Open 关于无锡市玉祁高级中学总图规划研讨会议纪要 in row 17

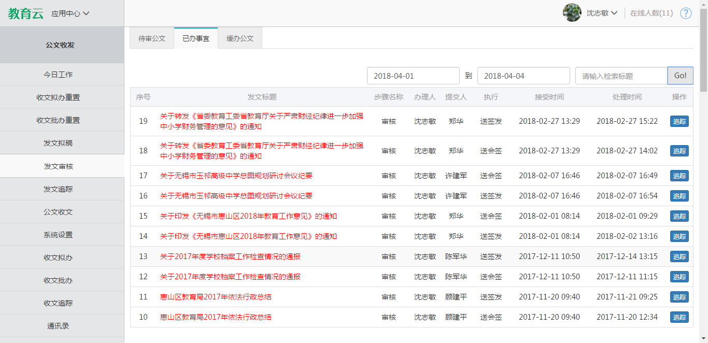[236, 176]
